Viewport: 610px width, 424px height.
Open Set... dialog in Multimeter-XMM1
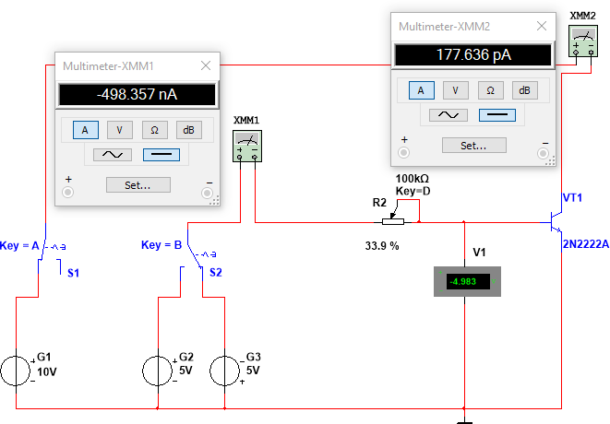tap(138, 185)
